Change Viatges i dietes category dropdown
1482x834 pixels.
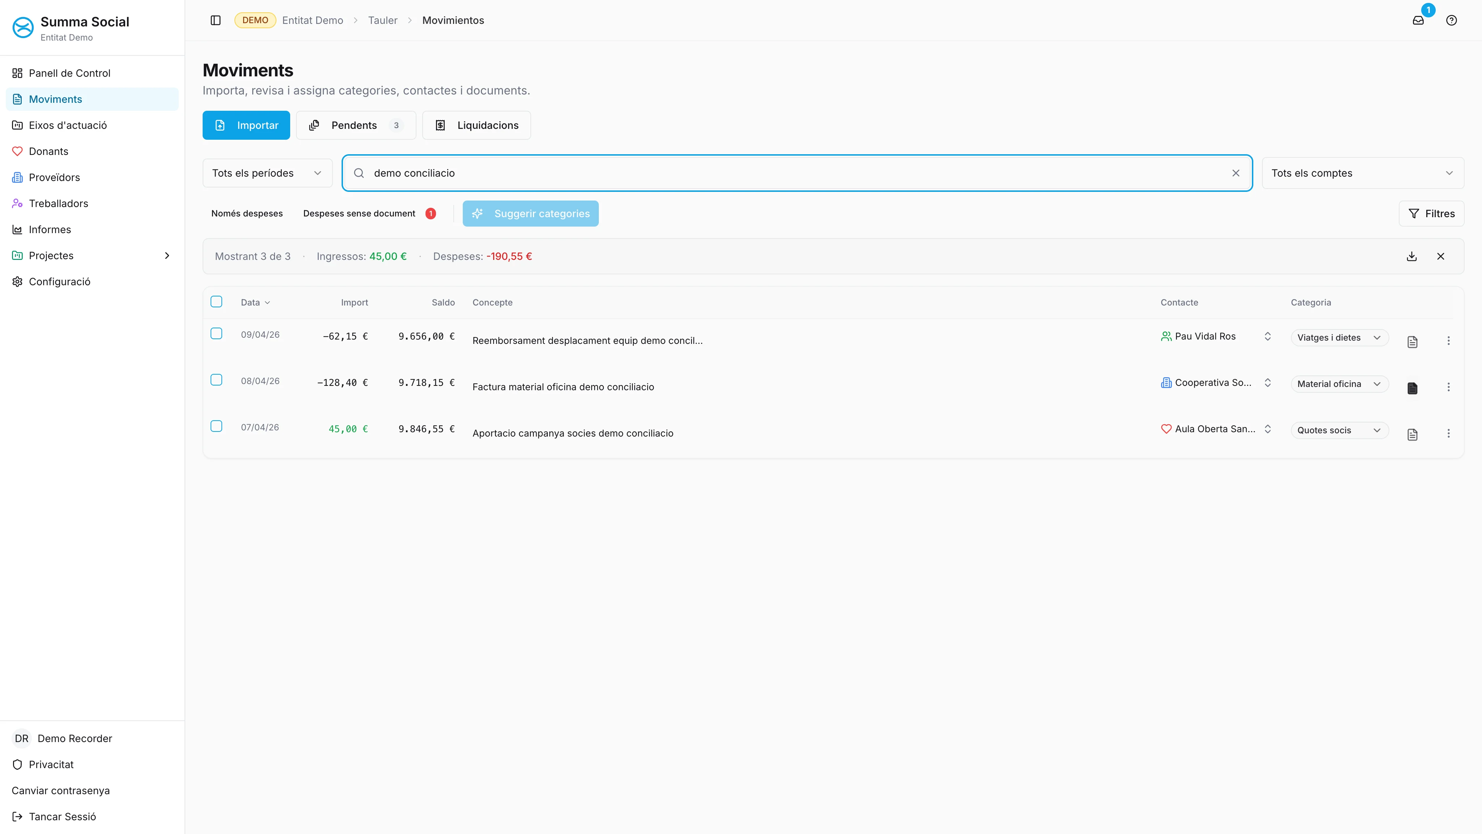[1339, 338]
